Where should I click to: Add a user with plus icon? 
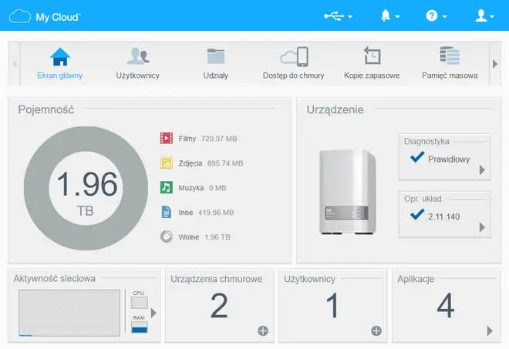(376, 331)
